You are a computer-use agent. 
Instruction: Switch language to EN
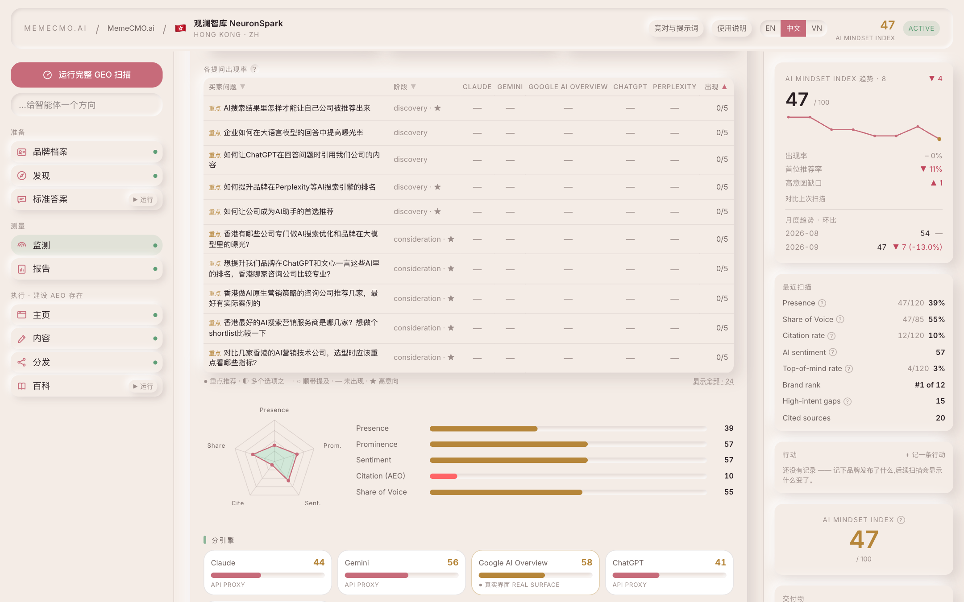click(770, 28)
